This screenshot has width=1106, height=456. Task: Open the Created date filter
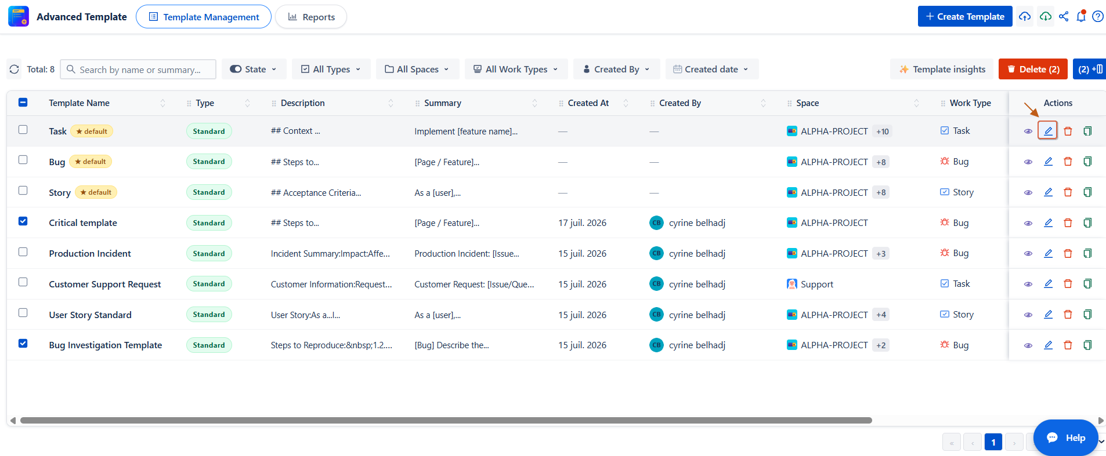coord(711,69)
